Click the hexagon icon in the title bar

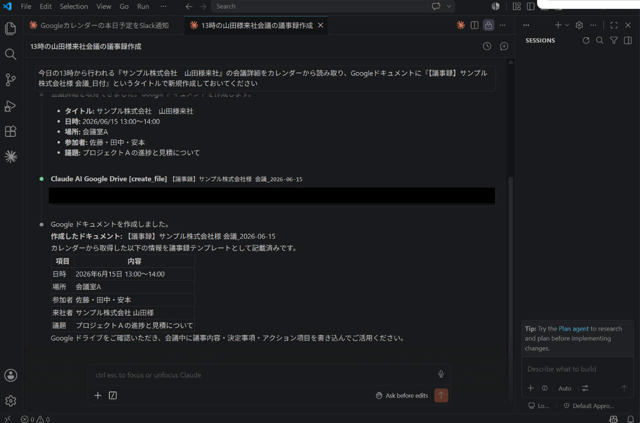click(x=495, y=6)
